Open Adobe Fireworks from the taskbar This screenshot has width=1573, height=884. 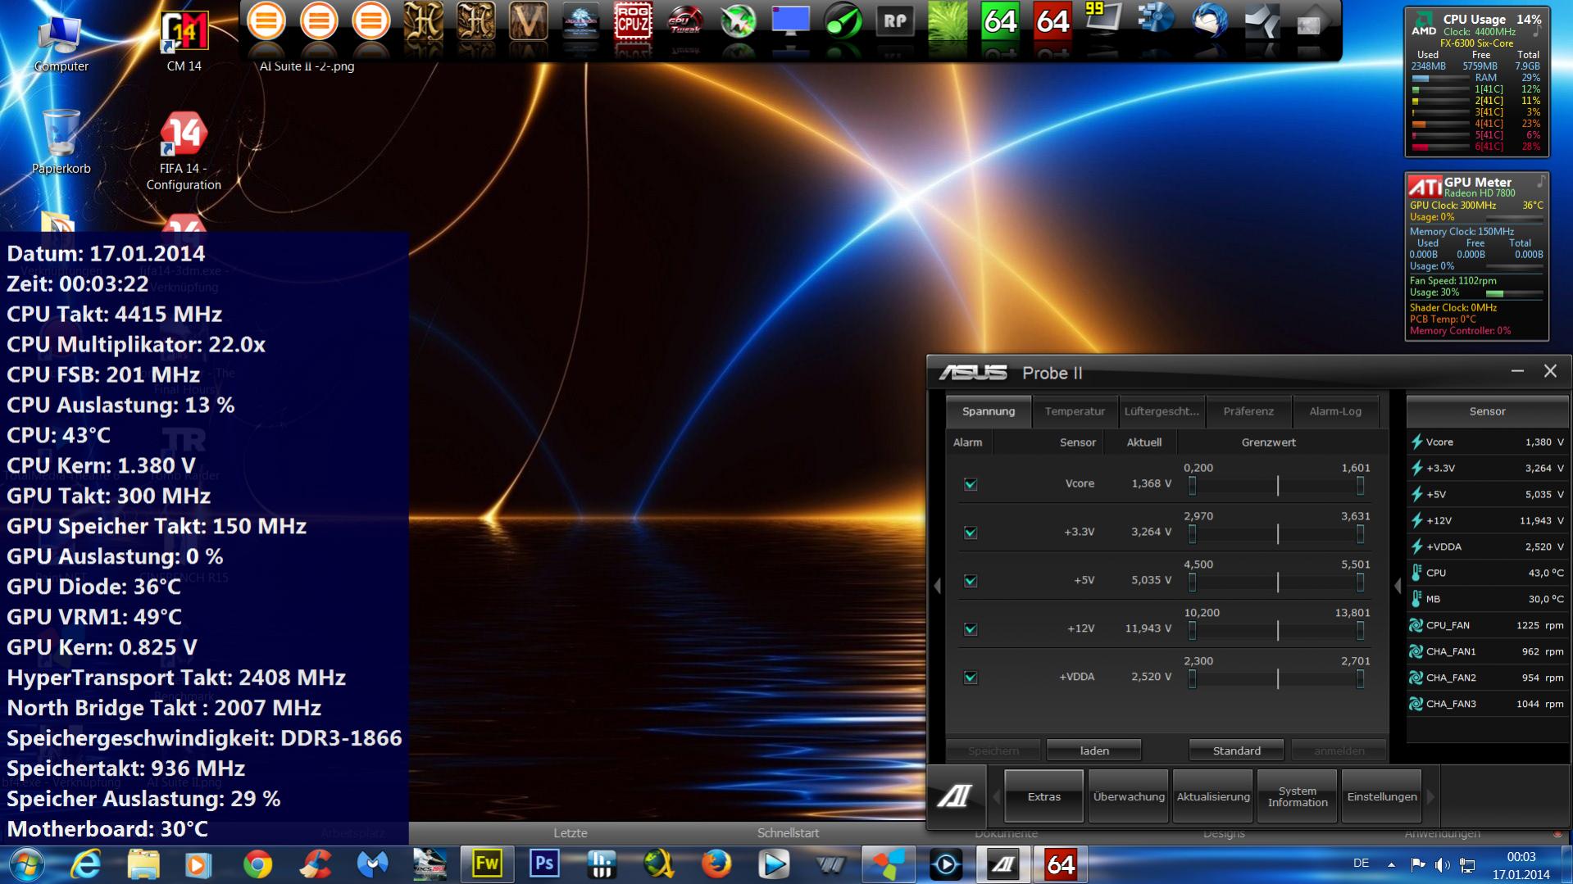[x=487, y=864]
